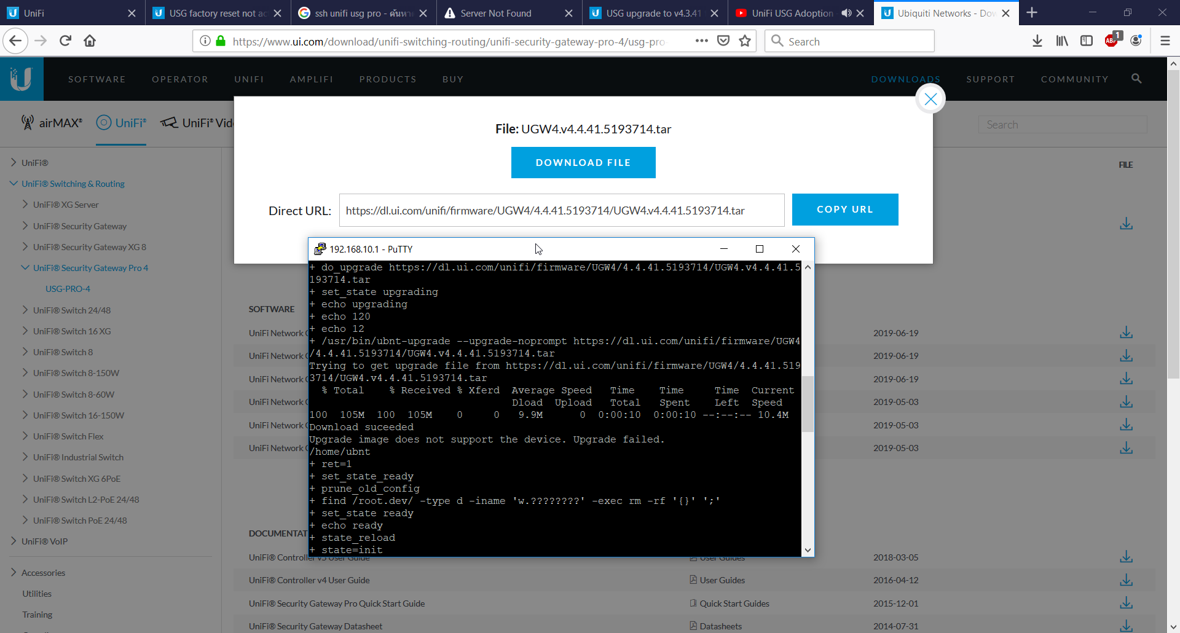Open the Training link in sidebar
This screenshot has width=1180, height=633.
(37, 615)
